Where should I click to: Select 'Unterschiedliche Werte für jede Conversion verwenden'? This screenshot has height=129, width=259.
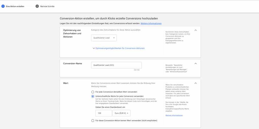click(x=93, y=96)
